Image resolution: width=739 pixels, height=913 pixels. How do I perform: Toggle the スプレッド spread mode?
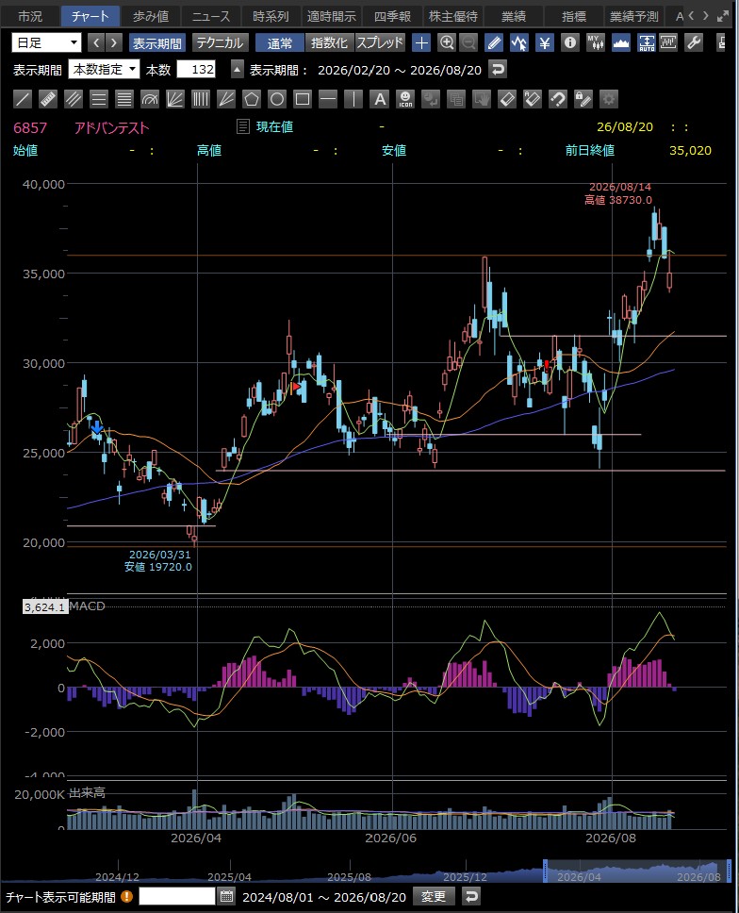[379, 43]
